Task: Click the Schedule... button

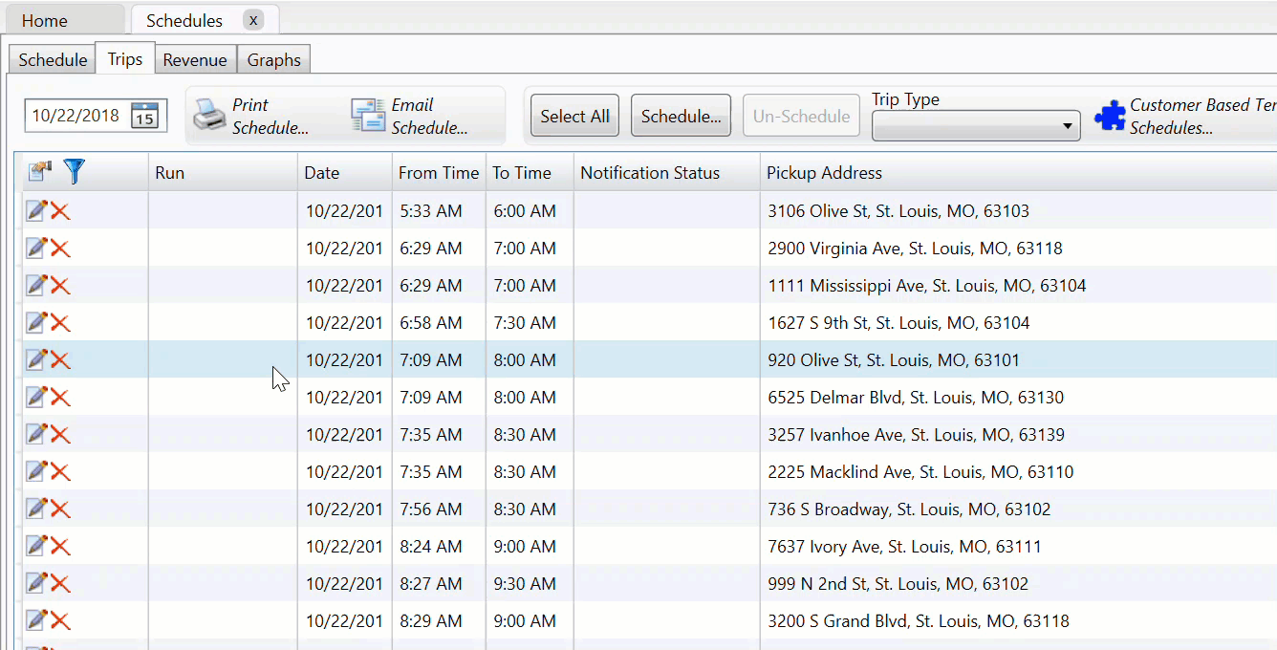Action: pyautogui.click(x=681, y=115)
